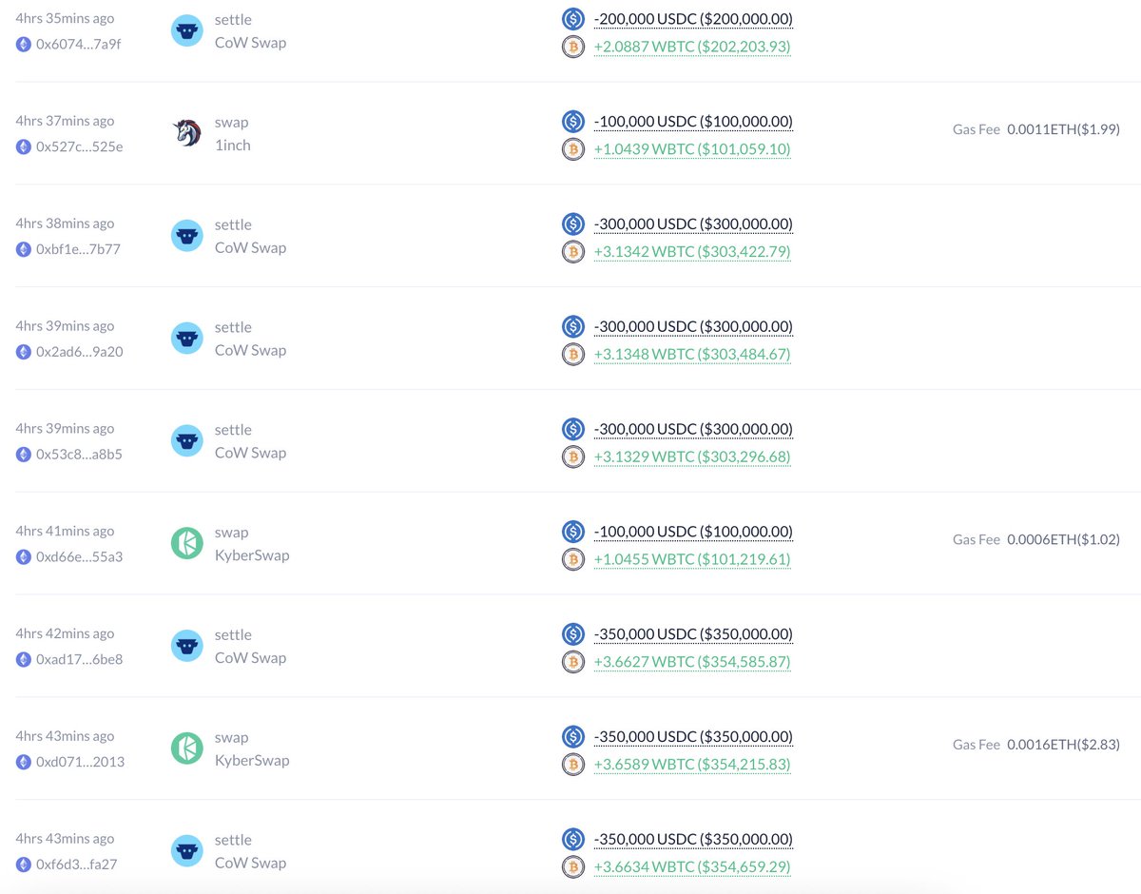Click the 4hrs 38mins ago timestamp
Image resolution: width=1141 pixels, height=894 pixels.
(65, 223)
